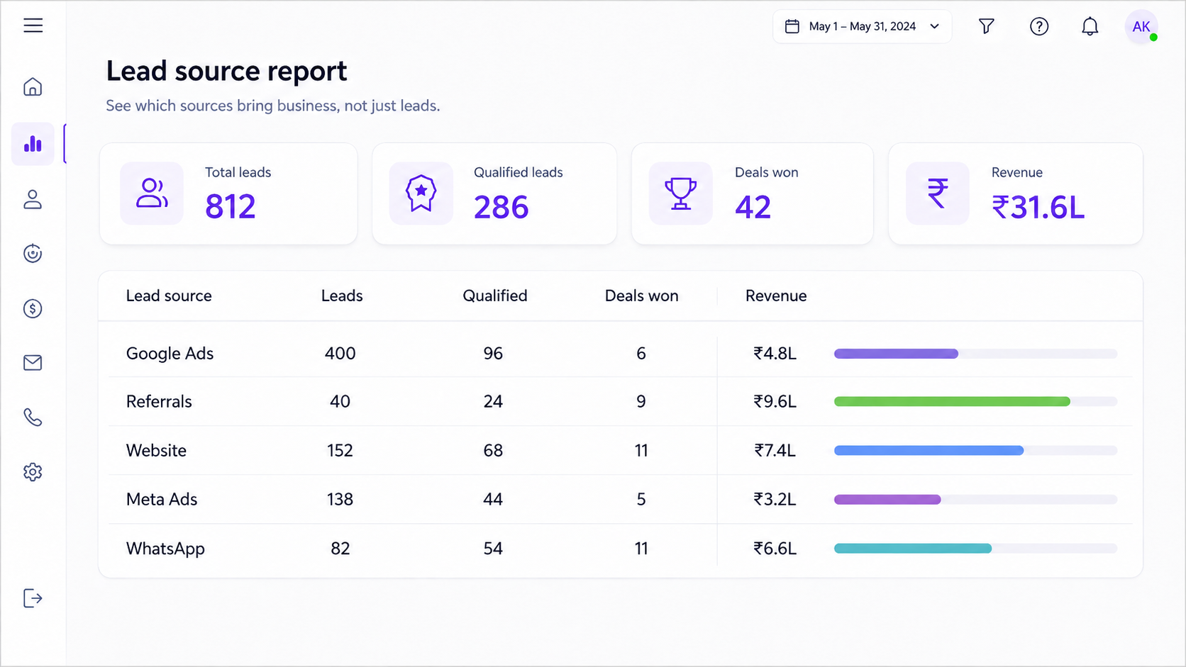
Task: Sort by Deals won column header
Action: (642, 296)
